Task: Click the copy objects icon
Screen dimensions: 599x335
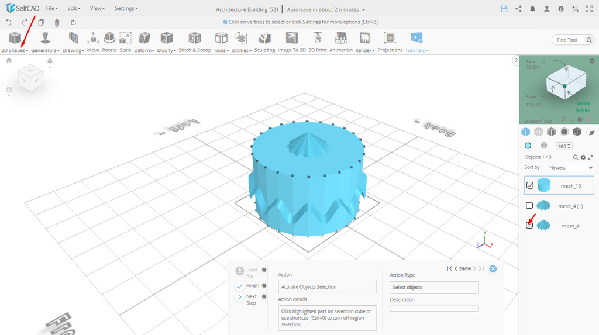Action: coord(41,23)
